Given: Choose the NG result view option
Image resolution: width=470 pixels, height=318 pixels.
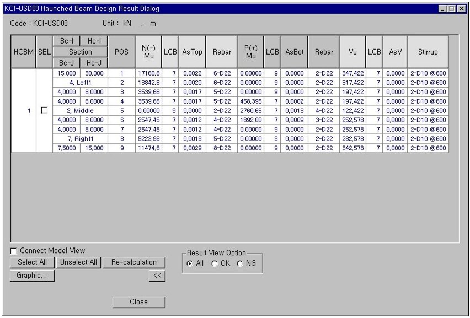Looking at the screenshot, I should (240, 263).
